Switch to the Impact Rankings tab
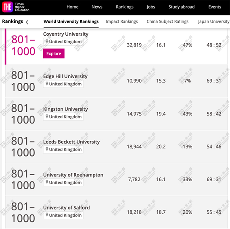The height and width of the screenshot is (229, 230). [122, 21]
